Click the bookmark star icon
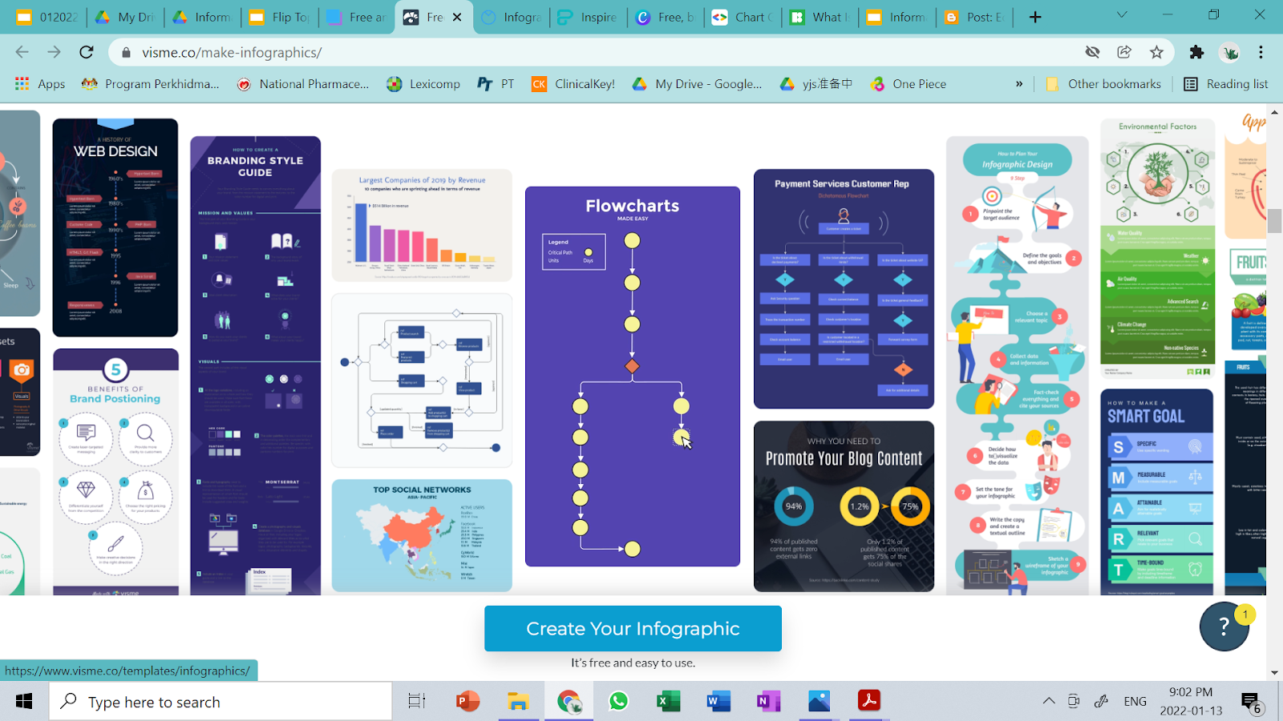The width and height of the screenshot is (1283, 721). pos(1156,52)
